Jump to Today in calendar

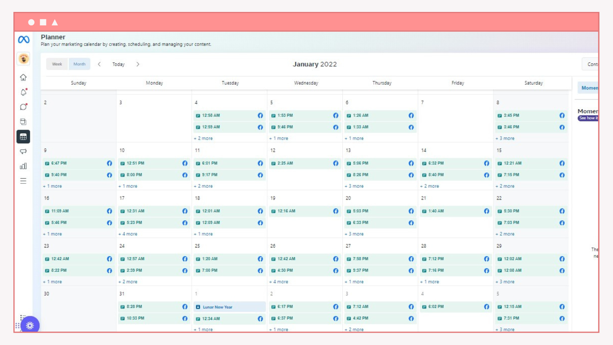pos(118,64)
